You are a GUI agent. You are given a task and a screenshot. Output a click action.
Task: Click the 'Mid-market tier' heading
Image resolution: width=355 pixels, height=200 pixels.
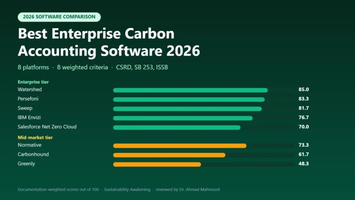(35, 137)
